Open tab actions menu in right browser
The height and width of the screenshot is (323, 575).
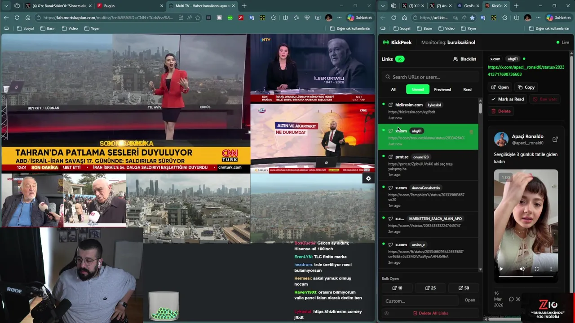(383, 6)
